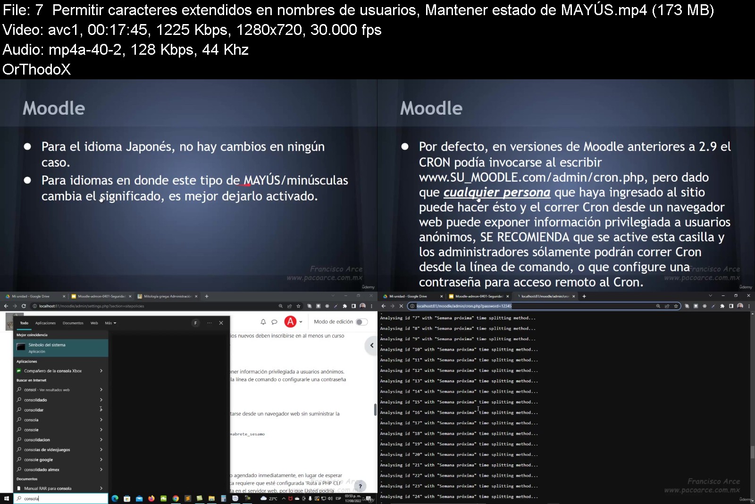Open search options three-dot button
Screen dimensions: 755x504
[x=209, y=323]
